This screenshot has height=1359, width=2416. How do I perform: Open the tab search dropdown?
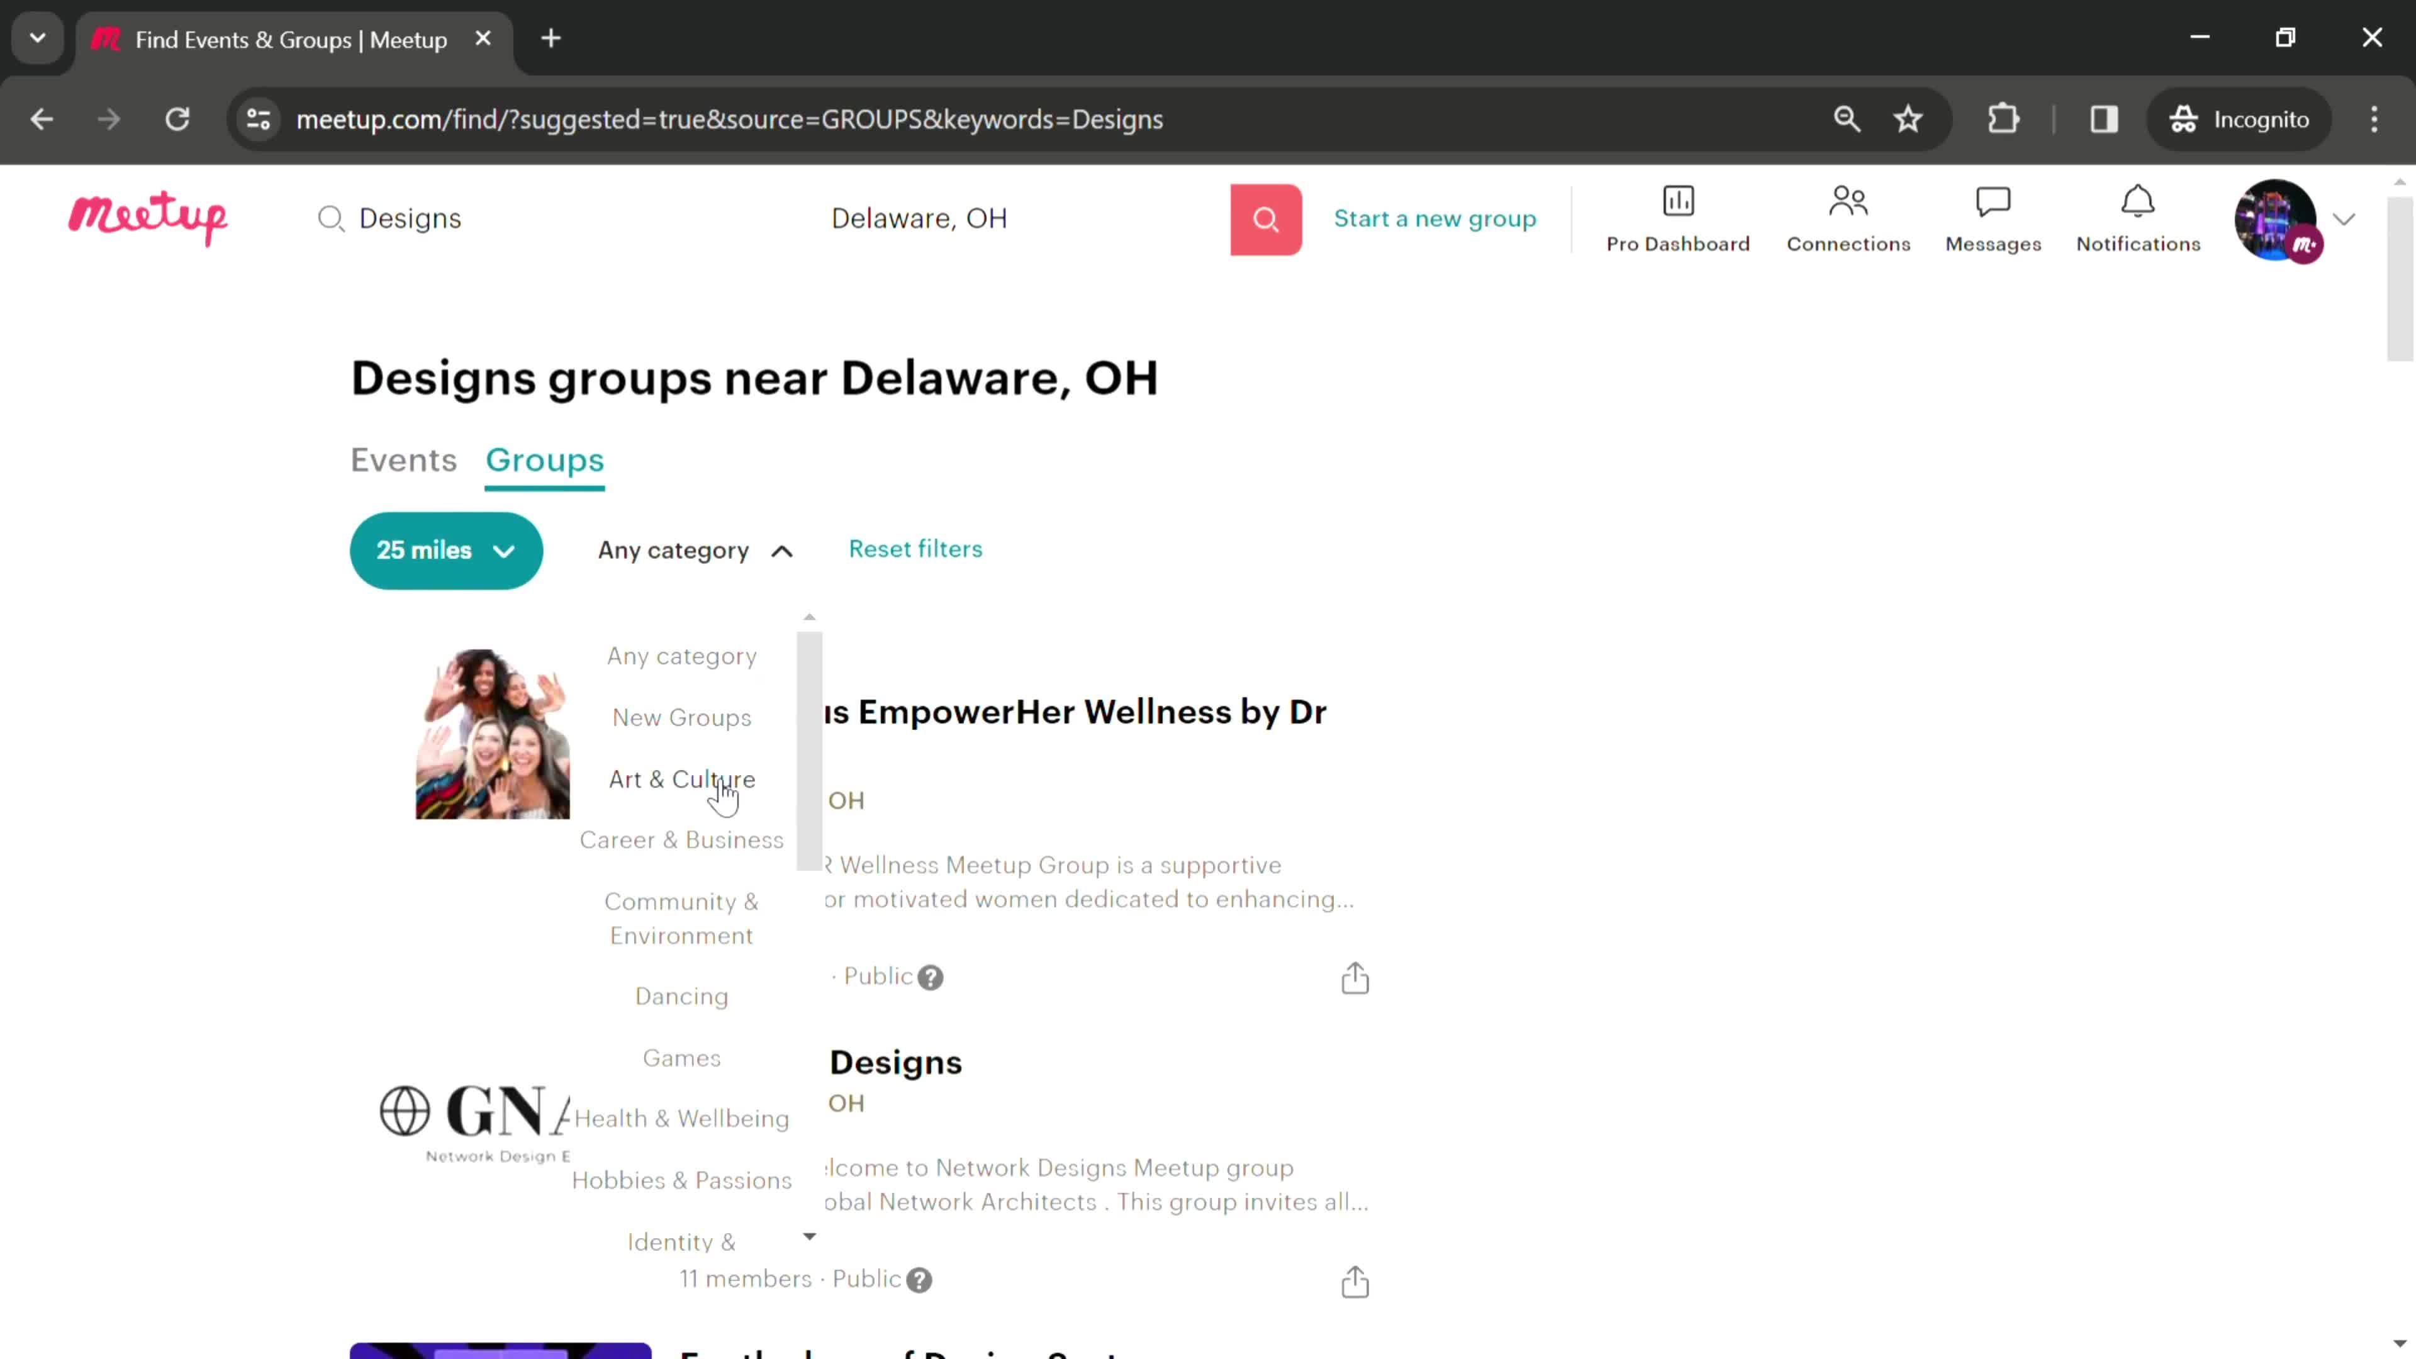38,38
